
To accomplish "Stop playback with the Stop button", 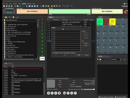I will click(59, 93).
